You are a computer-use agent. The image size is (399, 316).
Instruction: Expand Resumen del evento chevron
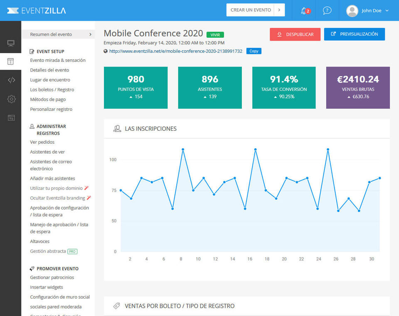click(90, 34)
